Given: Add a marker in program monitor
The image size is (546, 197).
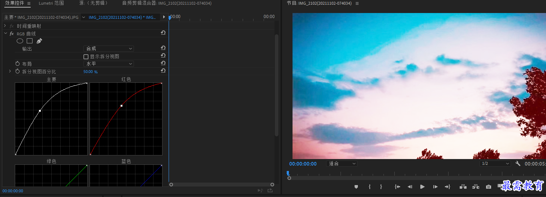Looking at the screenshot, I should coord(356,187).
